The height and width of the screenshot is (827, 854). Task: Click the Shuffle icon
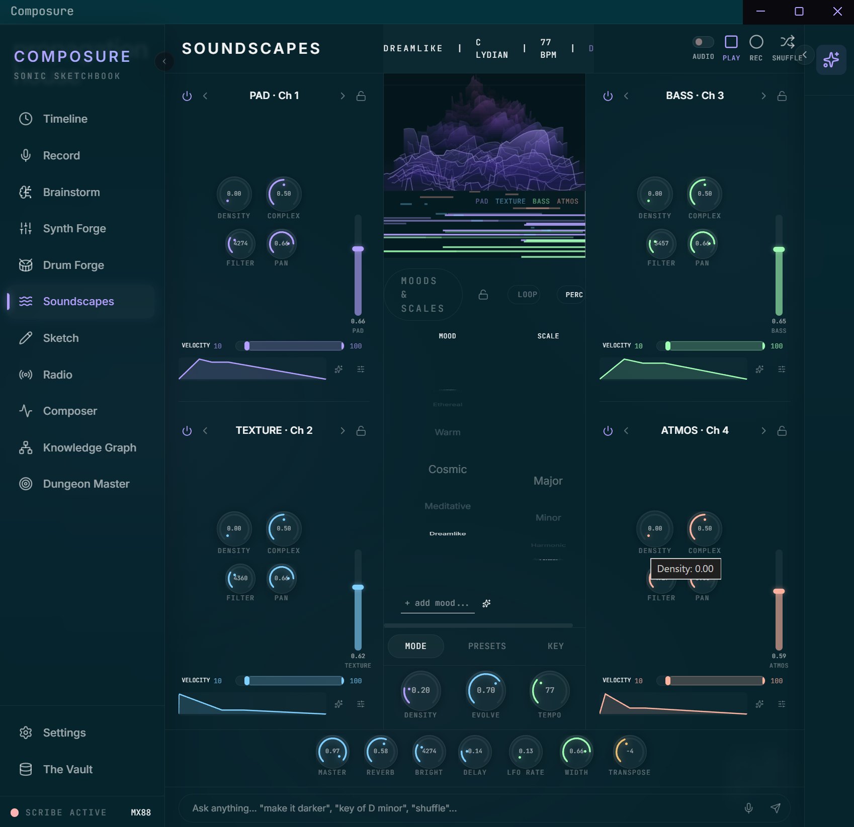pos(787,42)
